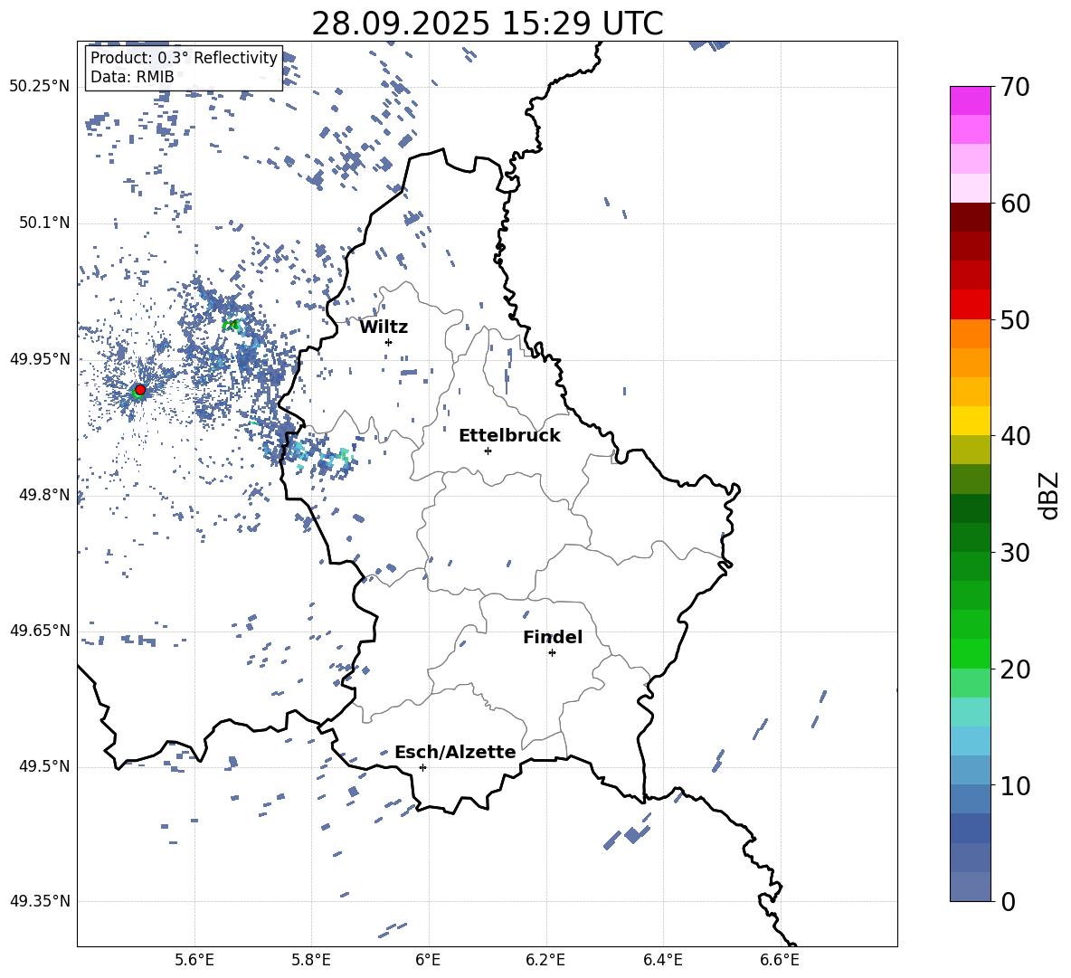Click the cross marker below Findel
Screen dimensions: 1071x978
coord(552,653)
